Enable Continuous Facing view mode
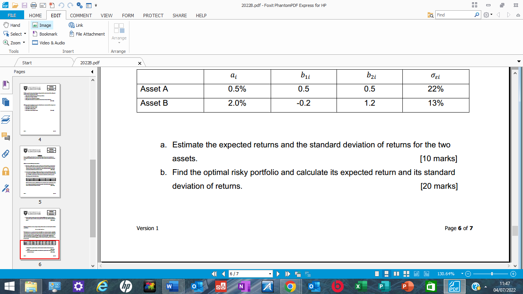 pyautogui.click(x=407, y=274)
